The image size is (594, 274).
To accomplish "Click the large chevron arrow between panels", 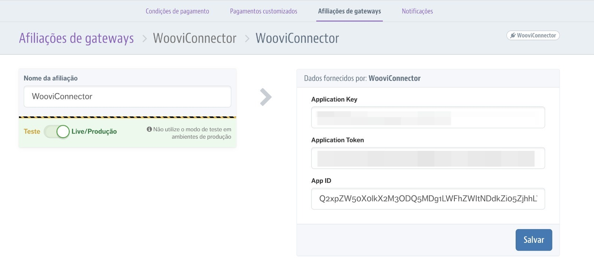I will click(266, 97).
